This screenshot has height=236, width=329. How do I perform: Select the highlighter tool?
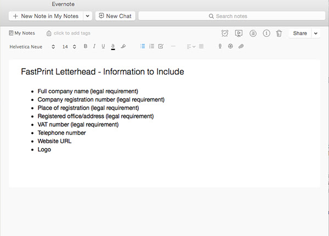click(123, 46)
